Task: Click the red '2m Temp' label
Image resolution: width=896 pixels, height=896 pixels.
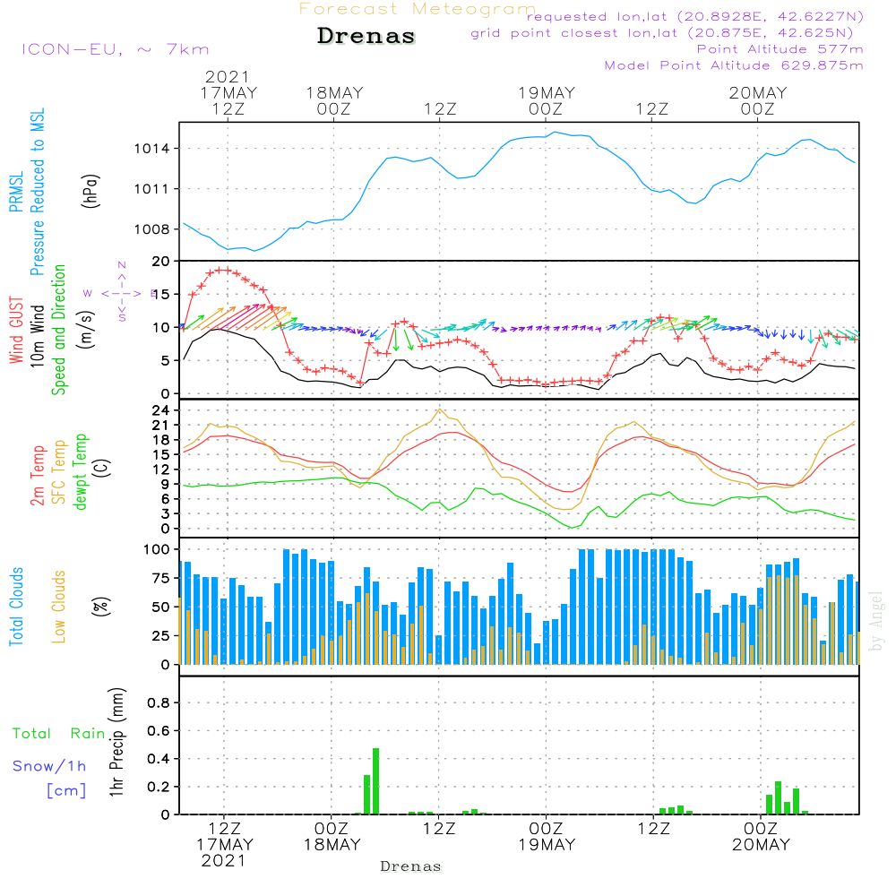Action: 37,476
